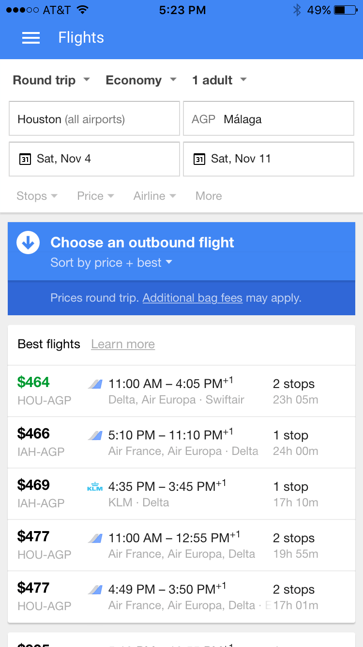Open the Airline filter
Screen dimensions: 363x647
[154, 196]
